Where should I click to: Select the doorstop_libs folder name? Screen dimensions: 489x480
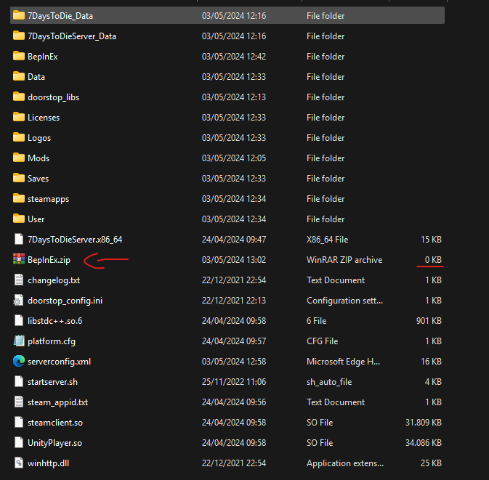tap(53, 97)
